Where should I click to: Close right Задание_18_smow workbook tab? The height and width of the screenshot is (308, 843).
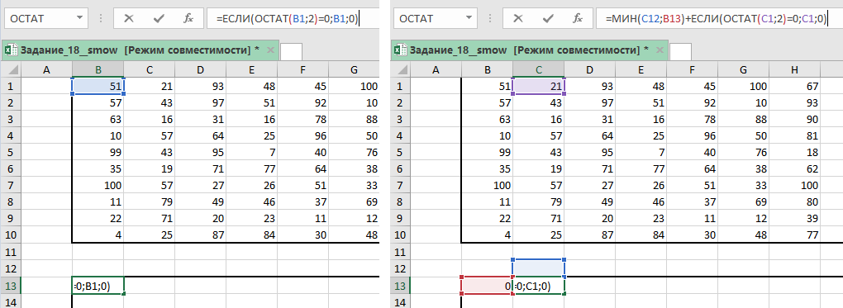click(660, 50)
